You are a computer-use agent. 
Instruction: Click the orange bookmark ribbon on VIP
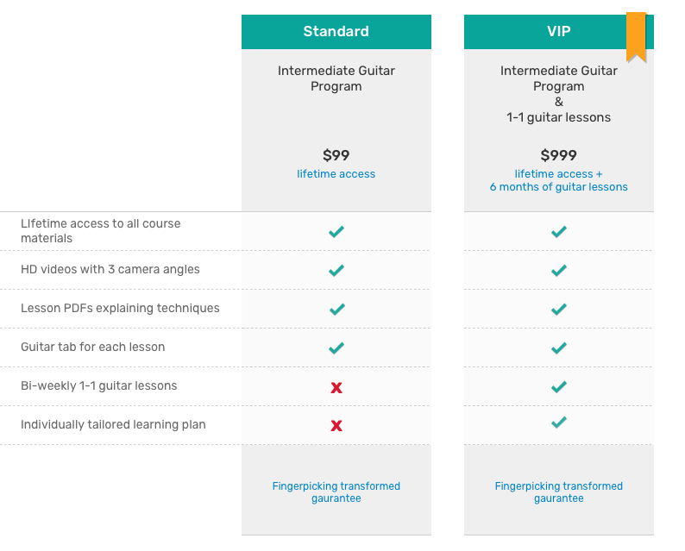click(x=636, y=38)
